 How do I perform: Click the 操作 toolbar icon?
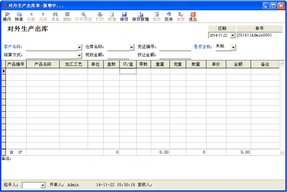tap(7, 17)
